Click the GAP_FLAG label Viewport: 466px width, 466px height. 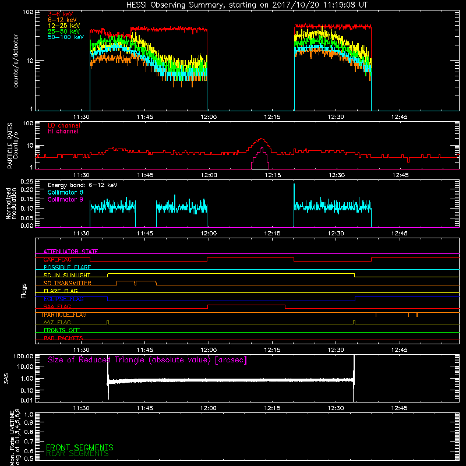pyautogui.click(x=57, y=259)
